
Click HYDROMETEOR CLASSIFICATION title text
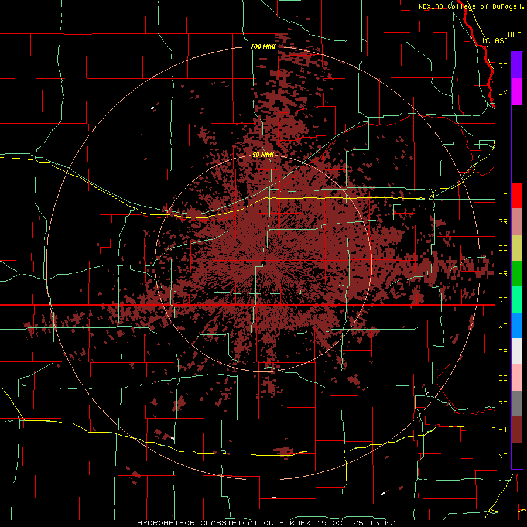click(205, 523)
